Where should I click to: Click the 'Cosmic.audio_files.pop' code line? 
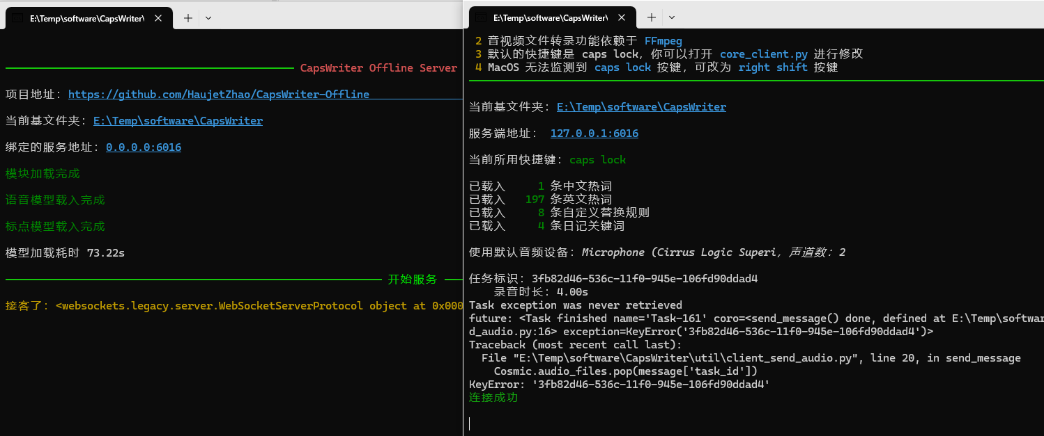[x=626, y=371]
